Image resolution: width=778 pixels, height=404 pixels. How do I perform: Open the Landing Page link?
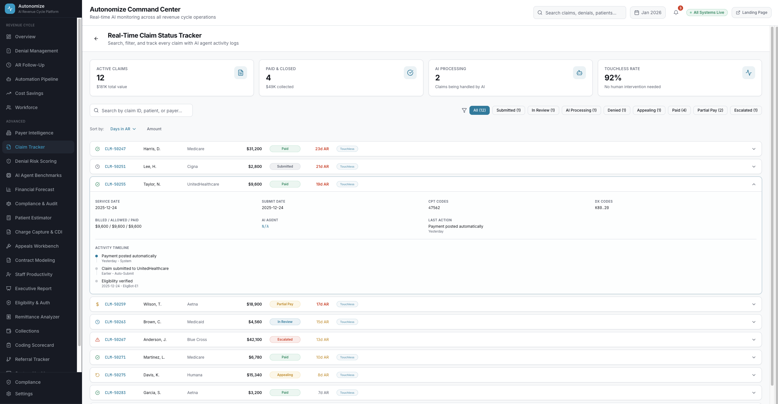point(751,12)
